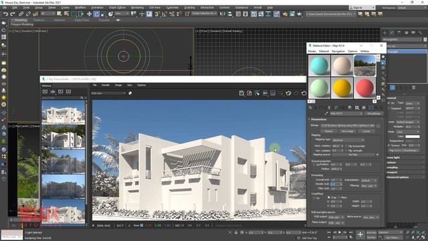The height and width of the screenshot is (241, 428).
Task: Open the Filtering dropdown
Action: [368, 186]
